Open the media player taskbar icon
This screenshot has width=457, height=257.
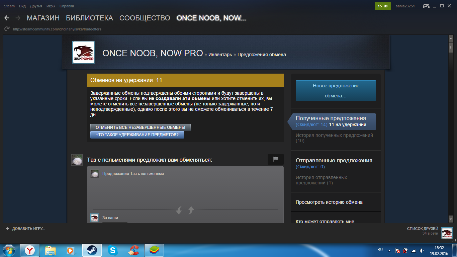[x=71, y=250]
